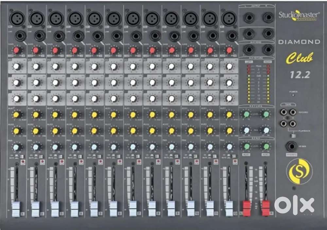
Task: Click green AUX2 send level knob
Action: [266, 146]
